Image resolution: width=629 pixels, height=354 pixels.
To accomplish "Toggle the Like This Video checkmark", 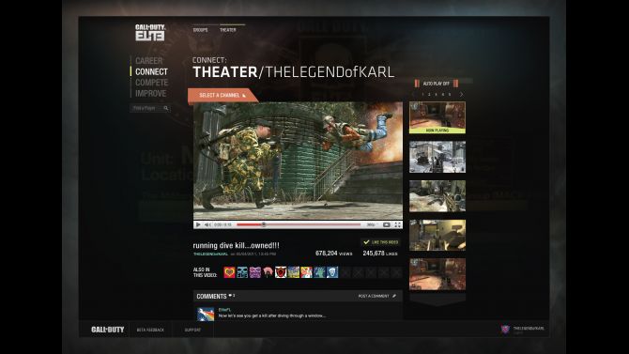I will coord(366,242).
